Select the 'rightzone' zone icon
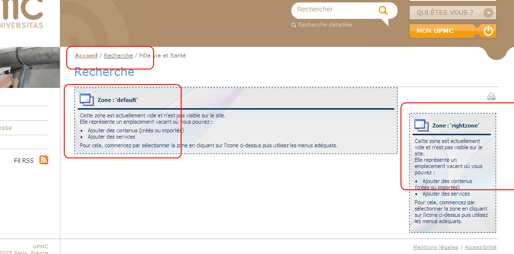The width and height of the screenshot is (514, 254). [x=421, y=125]
